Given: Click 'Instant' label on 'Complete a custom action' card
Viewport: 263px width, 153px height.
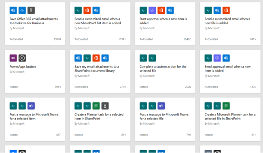Looking at the screenshot, I should tap(144, 87).
